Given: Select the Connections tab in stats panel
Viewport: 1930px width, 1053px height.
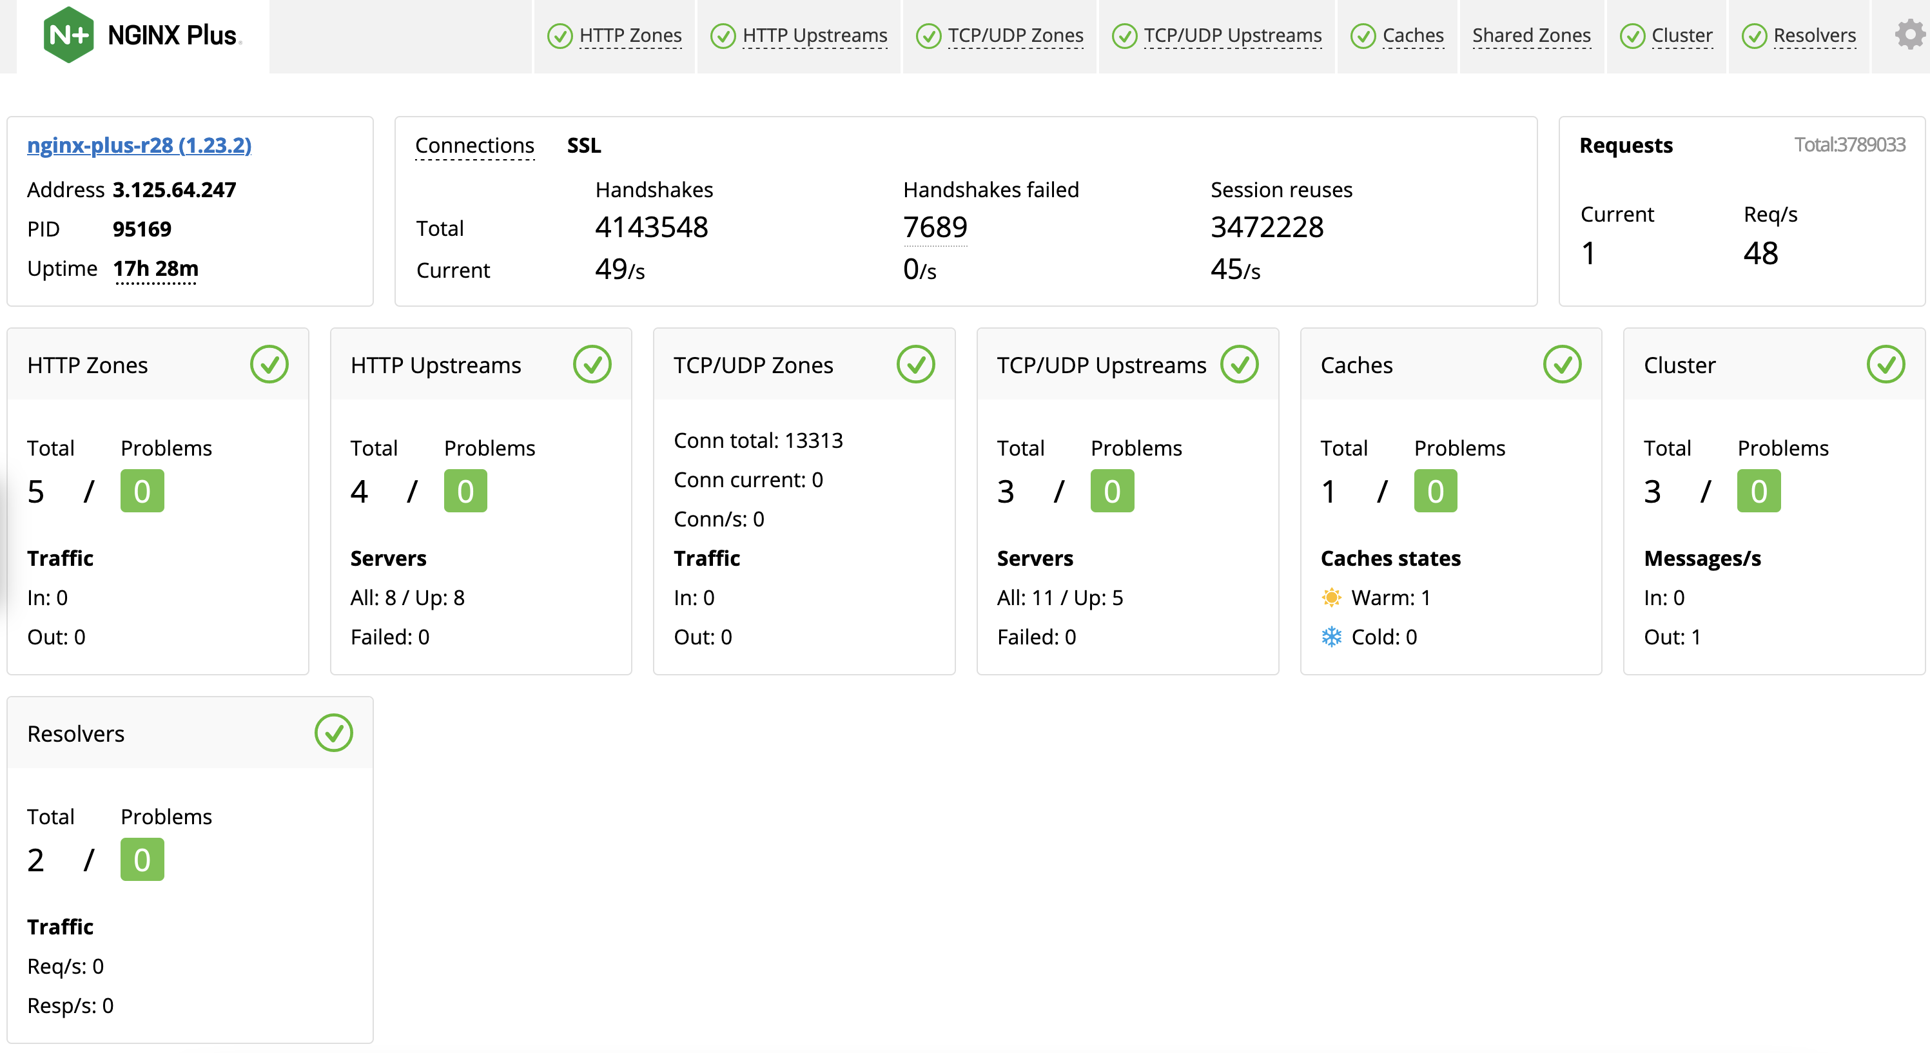Looking at the screenshot, I should pyautogui.click(x=474, y=145).
